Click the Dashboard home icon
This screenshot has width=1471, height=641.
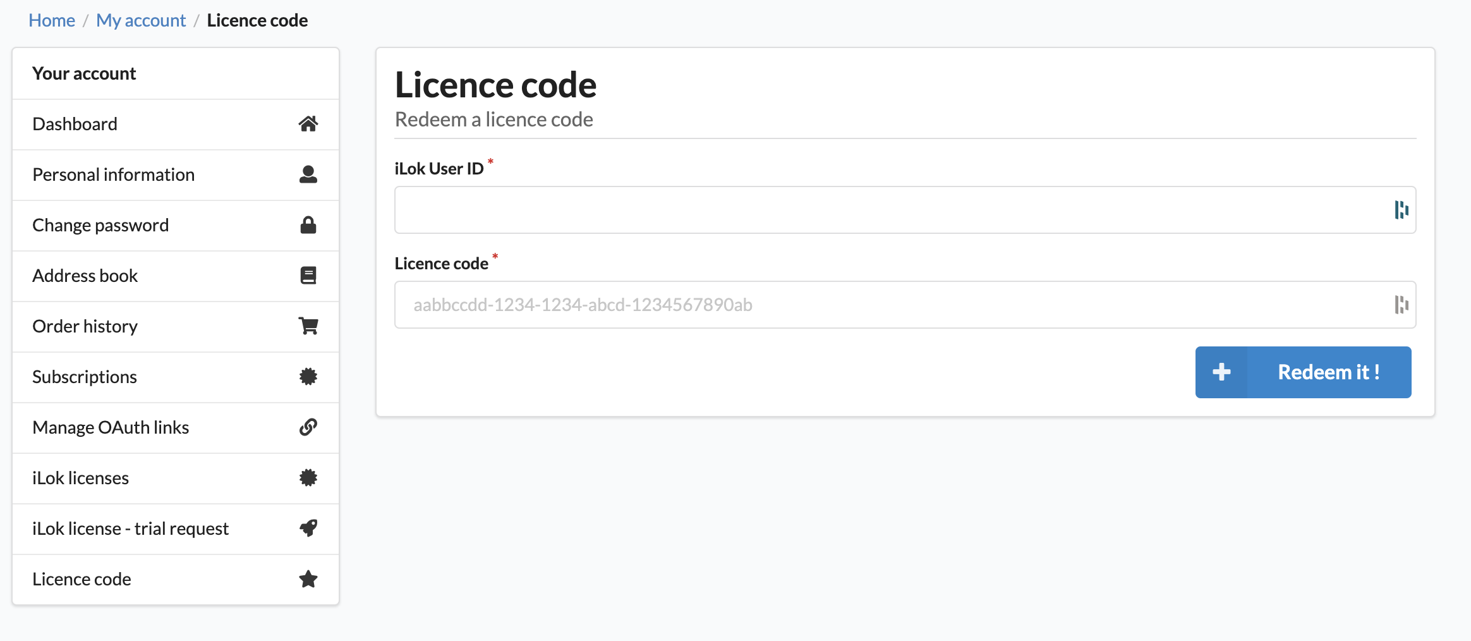click(308, 124)
